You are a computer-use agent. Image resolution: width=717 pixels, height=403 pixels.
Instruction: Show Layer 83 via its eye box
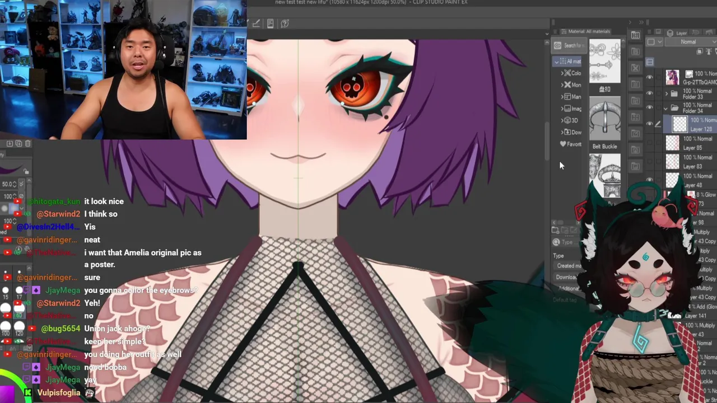pyautogui.click(x=650, y=162)
